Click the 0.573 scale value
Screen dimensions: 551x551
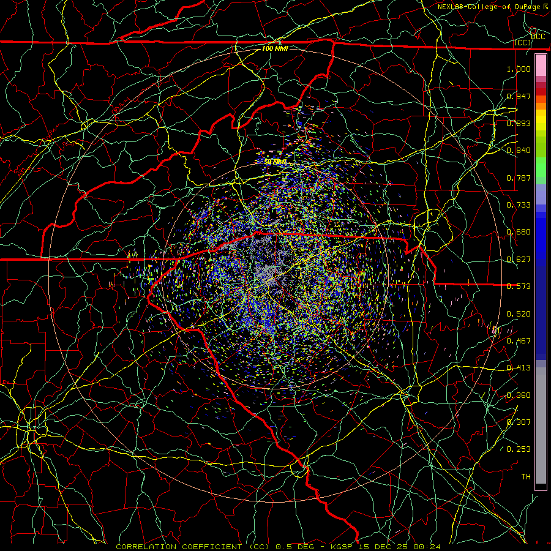click(x=519, y=287)
